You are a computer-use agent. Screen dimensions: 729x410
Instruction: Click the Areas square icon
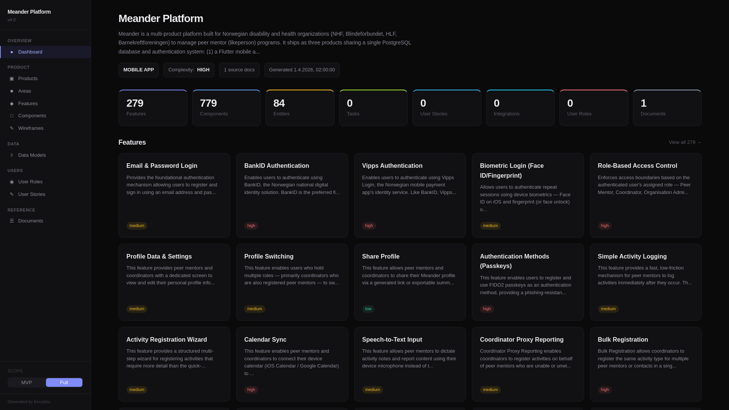click(x=11, y=91)
